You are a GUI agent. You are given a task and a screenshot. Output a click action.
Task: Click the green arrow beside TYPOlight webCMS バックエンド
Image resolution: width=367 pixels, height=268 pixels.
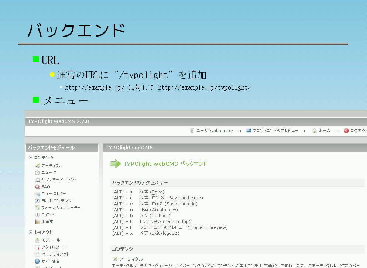coord(116,164)
